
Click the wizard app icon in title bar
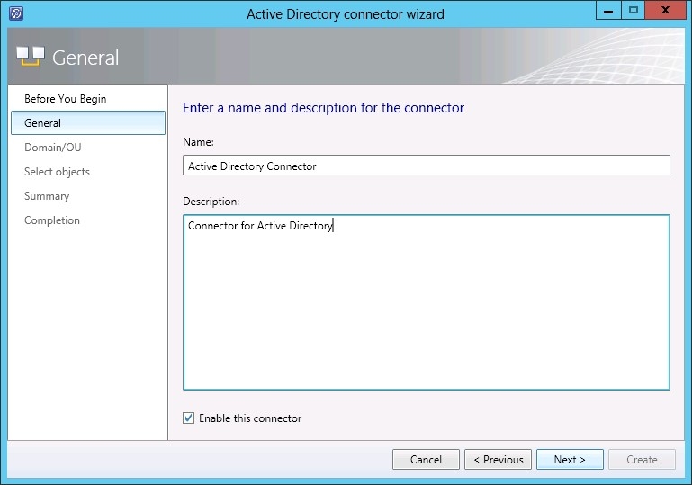[16, 13]
